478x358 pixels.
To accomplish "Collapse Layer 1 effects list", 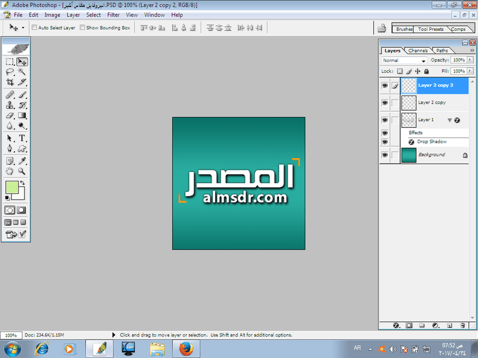I will tap(449, 120).
